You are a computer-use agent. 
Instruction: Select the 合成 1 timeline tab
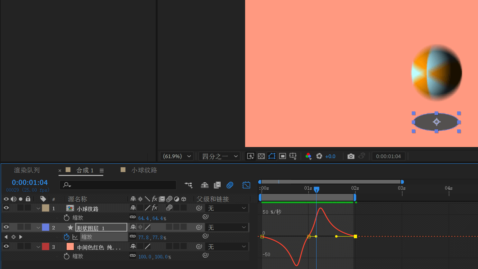tap(85, 170)
